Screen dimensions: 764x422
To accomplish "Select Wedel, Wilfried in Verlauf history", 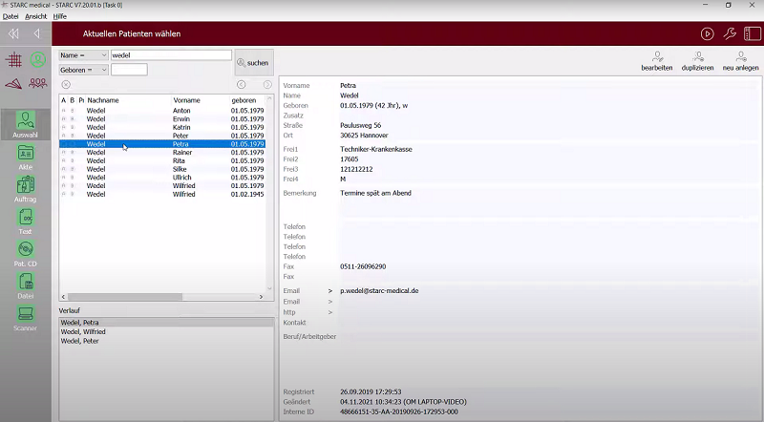I will coord(83,331).
